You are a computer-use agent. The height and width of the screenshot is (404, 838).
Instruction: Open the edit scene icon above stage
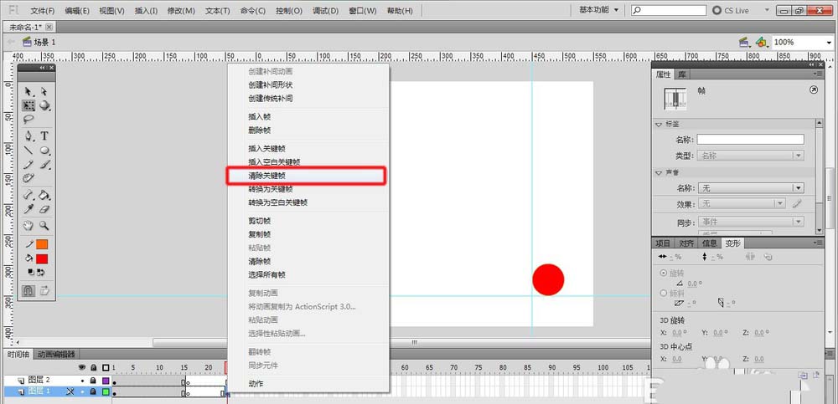pyautogui.click(x=743, y=42)
